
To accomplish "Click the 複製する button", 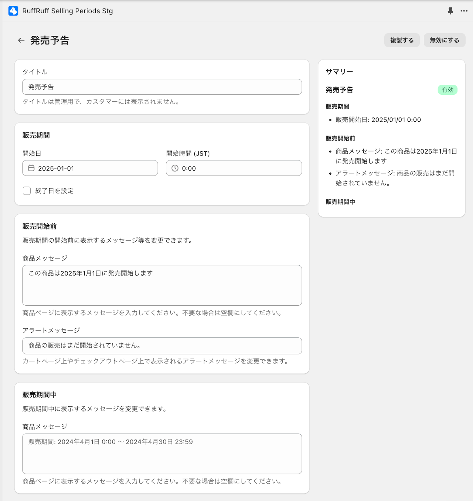I will pos(402,40).
